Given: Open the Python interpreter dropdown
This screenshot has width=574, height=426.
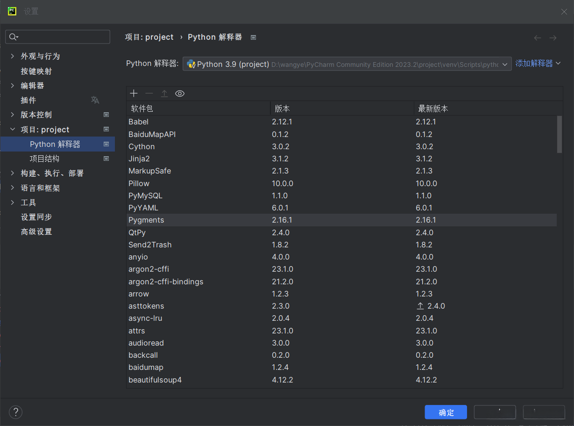Looking at the screenshot, I should coord(347,64).
